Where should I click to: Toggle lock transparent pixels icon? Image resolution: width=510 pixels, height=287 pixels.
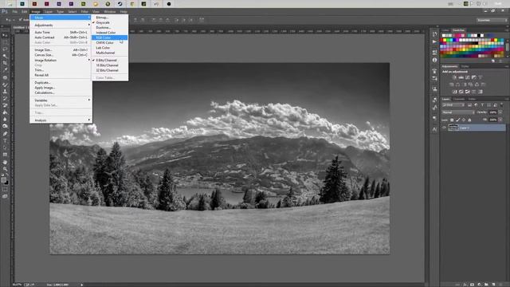point(452,120)
